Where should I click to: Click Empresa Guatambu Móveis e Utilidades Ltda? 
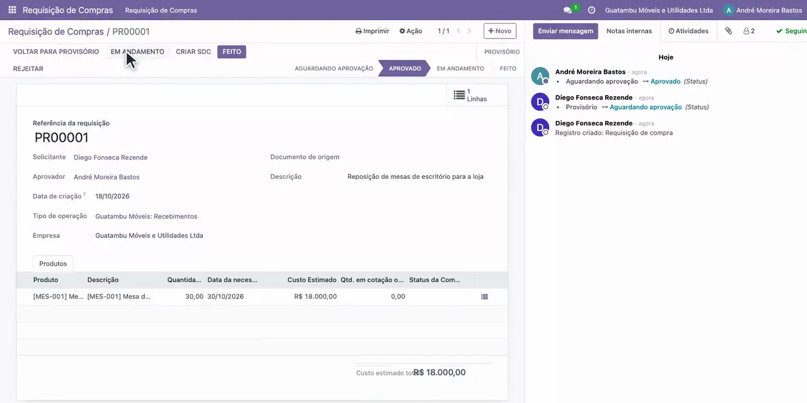149,236
